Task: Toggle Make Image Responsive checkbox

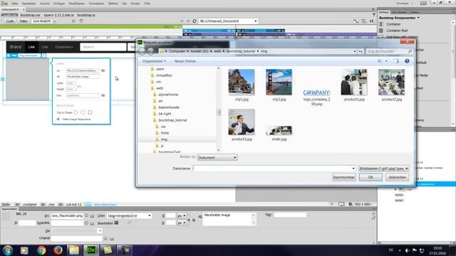Action: coord(58,119)
